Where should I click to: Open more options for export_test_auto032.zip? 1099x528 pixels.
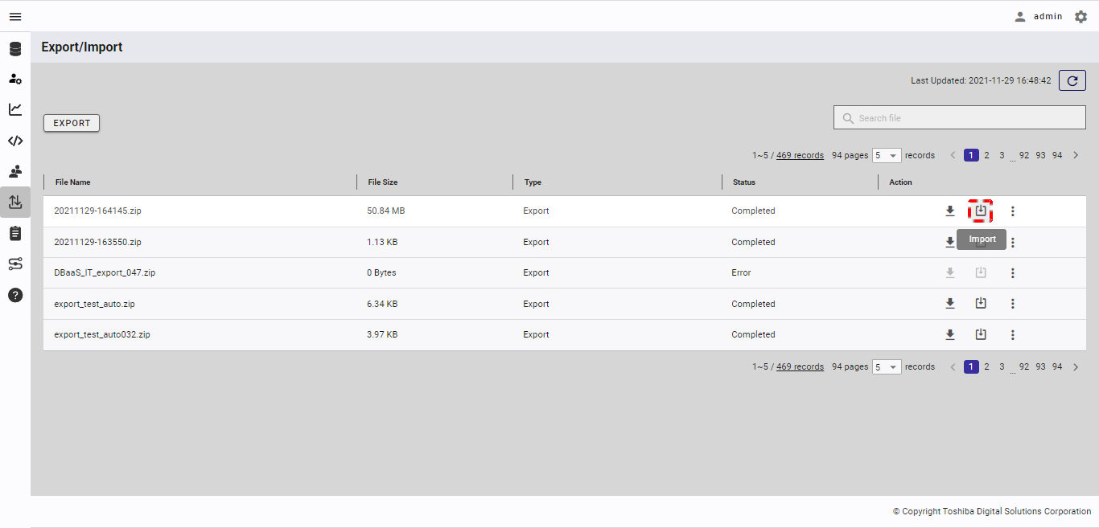[1013, 334]
